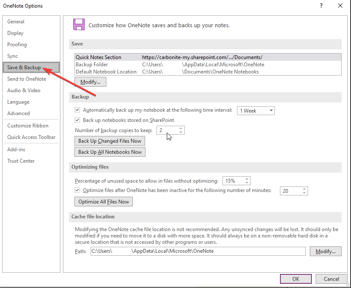Image resolution: width=351 pixels, height=288 pixels.
Task: Click Back Up Changed Files Now
Action: (x=110, y=141)
